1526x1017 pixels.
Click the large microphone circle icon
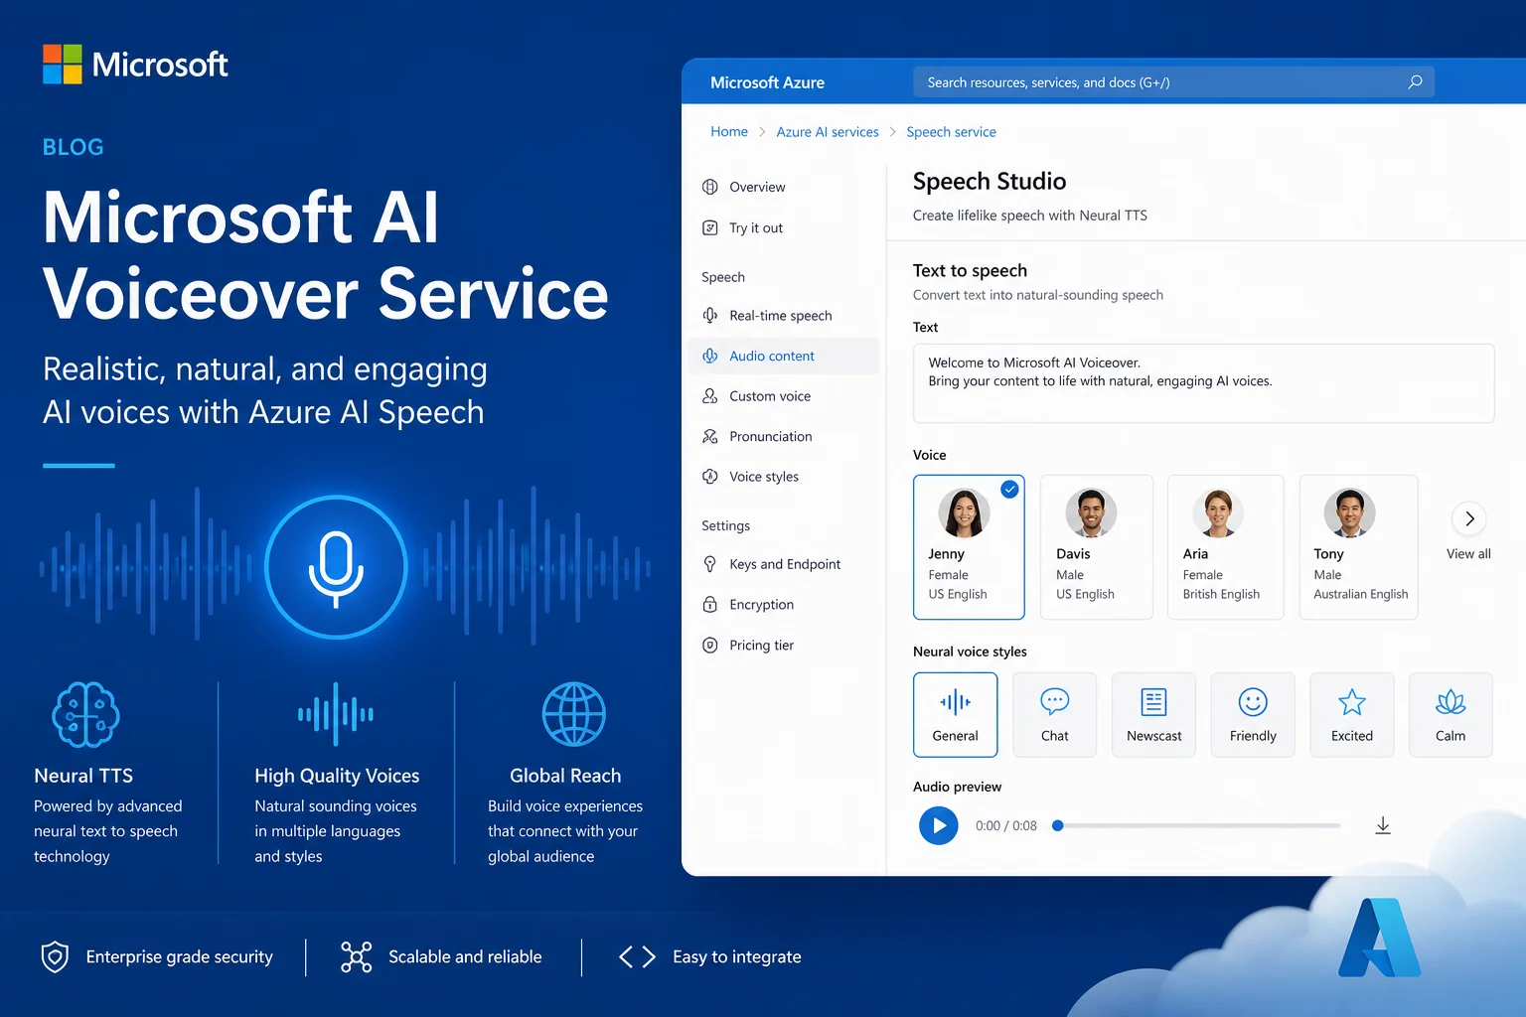(x=336, y=567)
